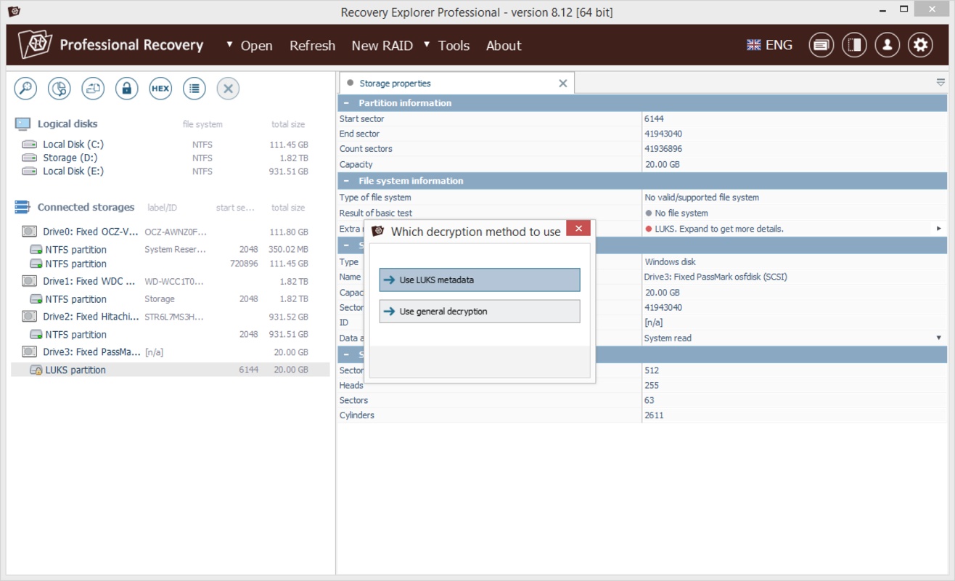
Task: Choose Use general decryption
Action: (479, 312)
